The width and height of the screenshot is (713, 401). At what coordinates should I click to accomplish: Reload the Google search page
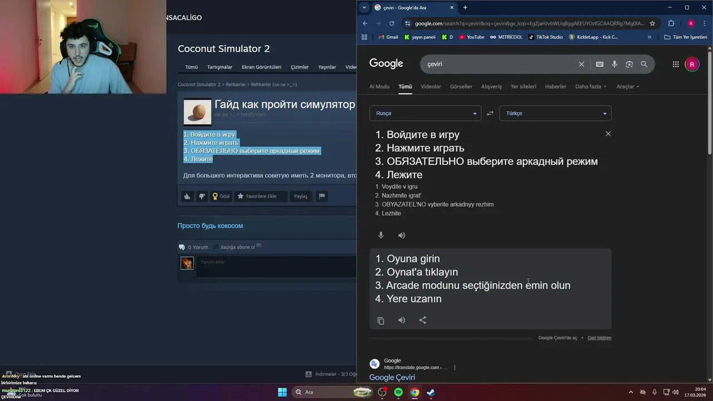(392, 23)
